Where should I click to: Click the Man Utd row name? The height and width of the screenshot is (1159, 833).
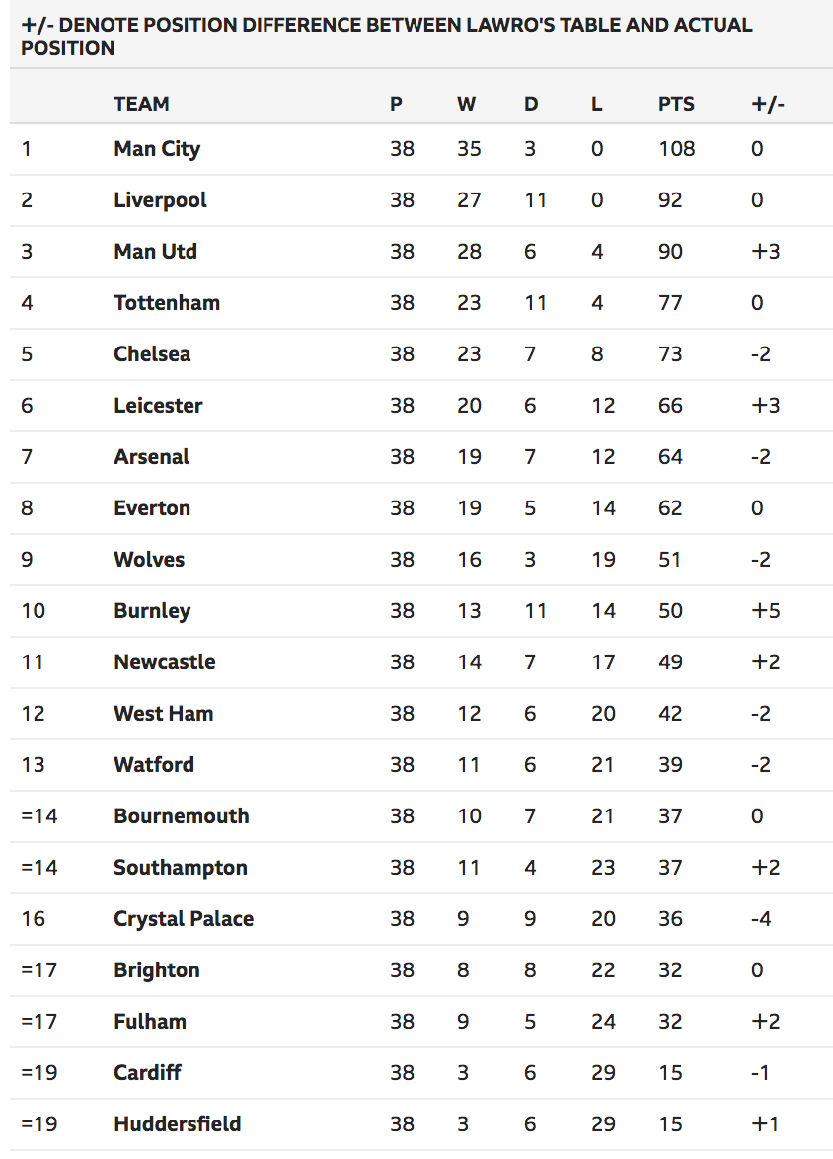[155, 252]
